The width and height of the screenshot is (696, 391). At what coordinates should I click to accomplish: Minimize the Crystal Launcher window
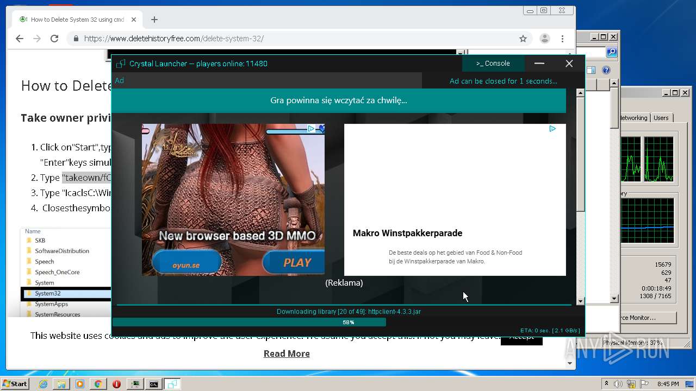coord(539,64)
